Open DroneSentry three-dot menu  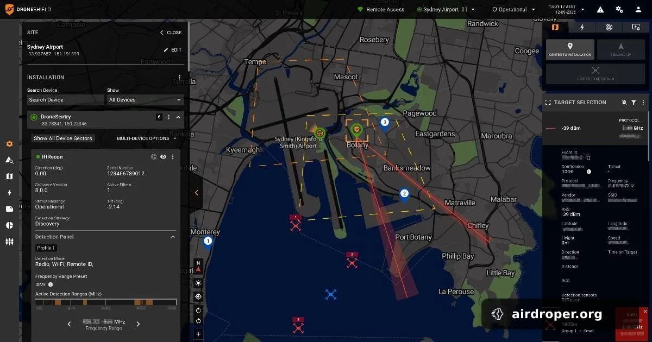tap(168, 117)
